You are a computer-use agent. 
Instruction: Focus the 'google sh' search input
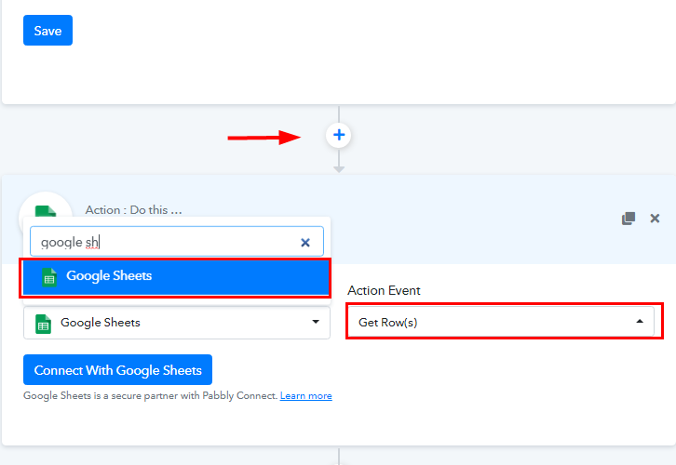click(x=177, y=242)
